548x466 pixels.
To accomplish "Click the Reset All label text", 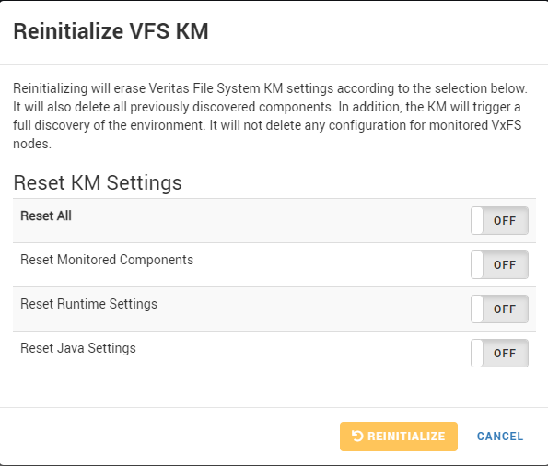I will 46,216.
